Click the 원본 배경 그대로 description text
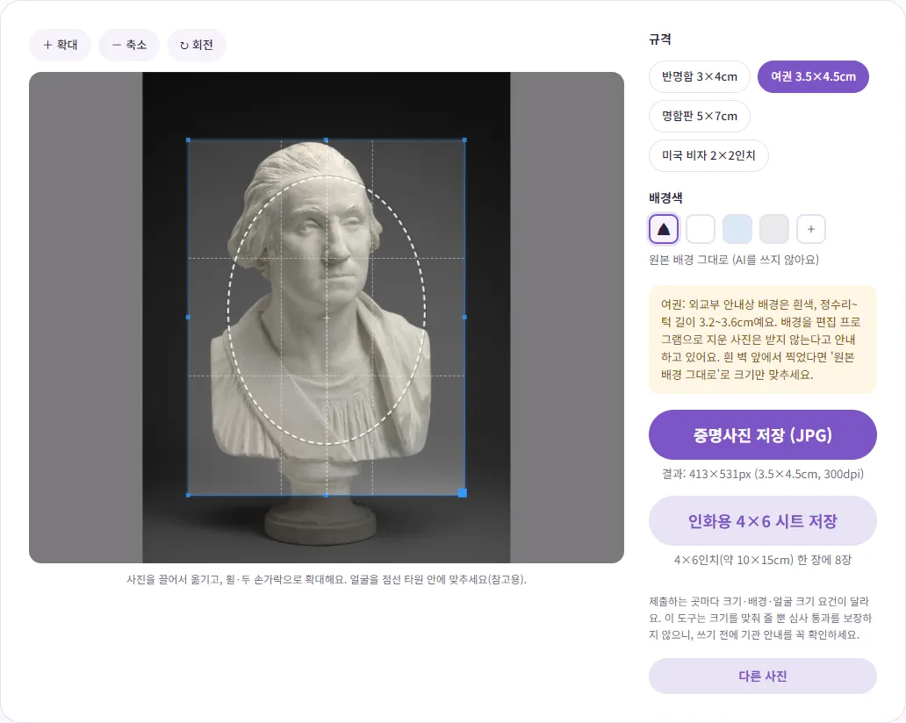 pos(734,260)
